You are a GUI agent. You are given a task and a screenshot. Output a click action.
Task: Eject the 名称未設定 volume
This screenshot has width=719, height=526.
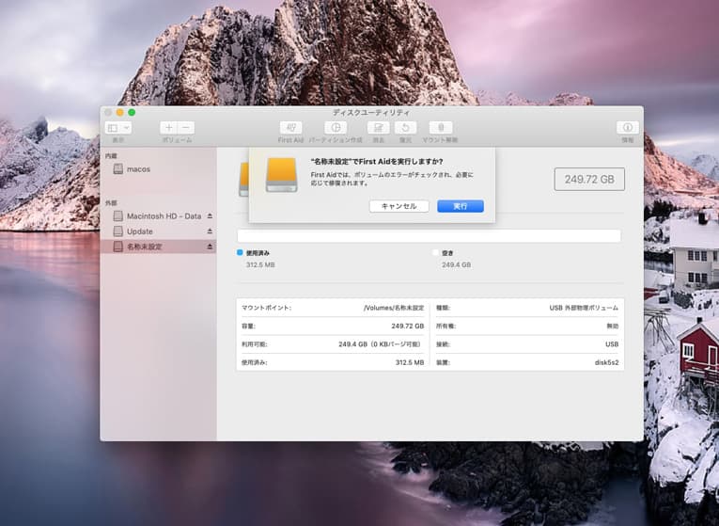tap(210, 247)
